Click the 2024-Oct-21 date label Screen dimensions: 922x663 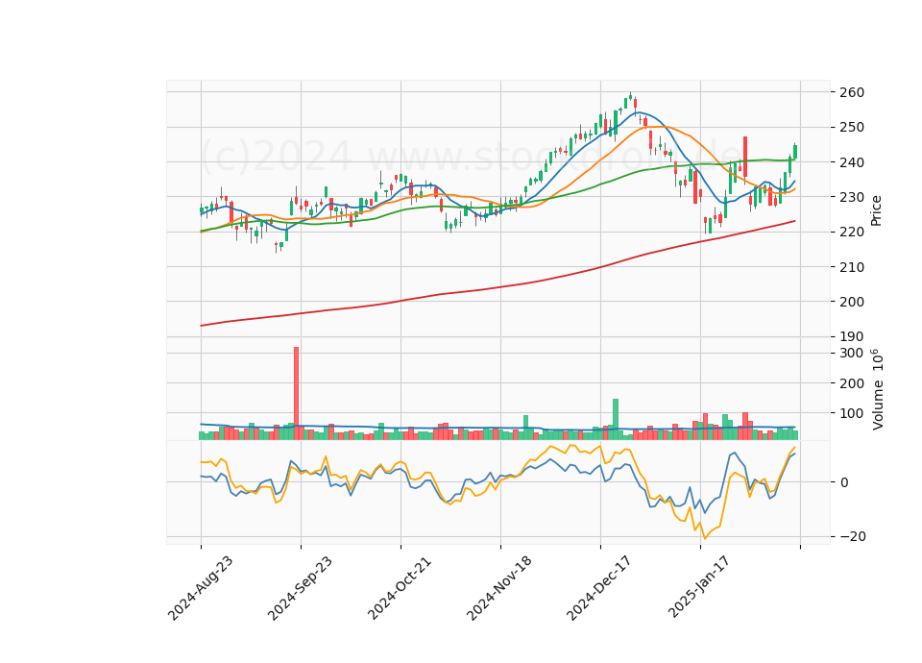click(x=400, y=588)
